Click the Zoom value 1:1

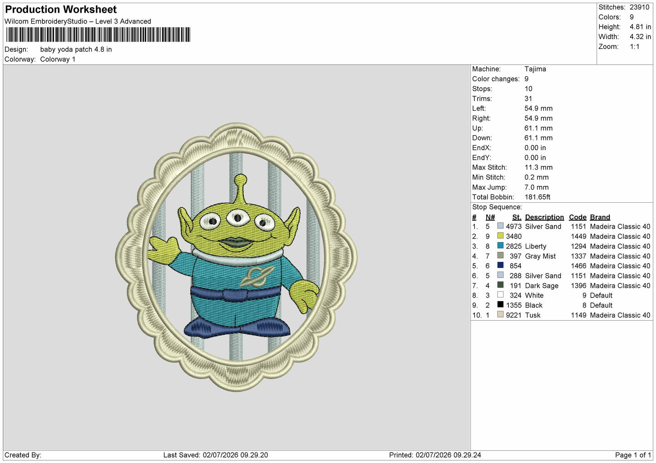(635, 47)
